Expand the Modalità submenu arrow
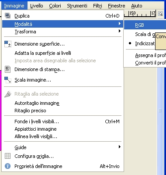The height and width of the screenshot is (175, 166). point(120,23)
